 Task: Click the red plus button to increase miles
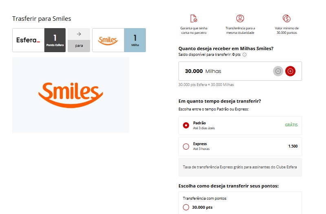[290, 71]
